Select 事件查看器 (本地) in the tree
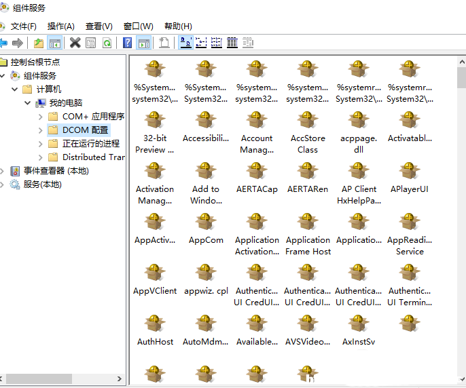Viewport: 466px width, 388px height. pyautogui.click(x=56, y=171)
